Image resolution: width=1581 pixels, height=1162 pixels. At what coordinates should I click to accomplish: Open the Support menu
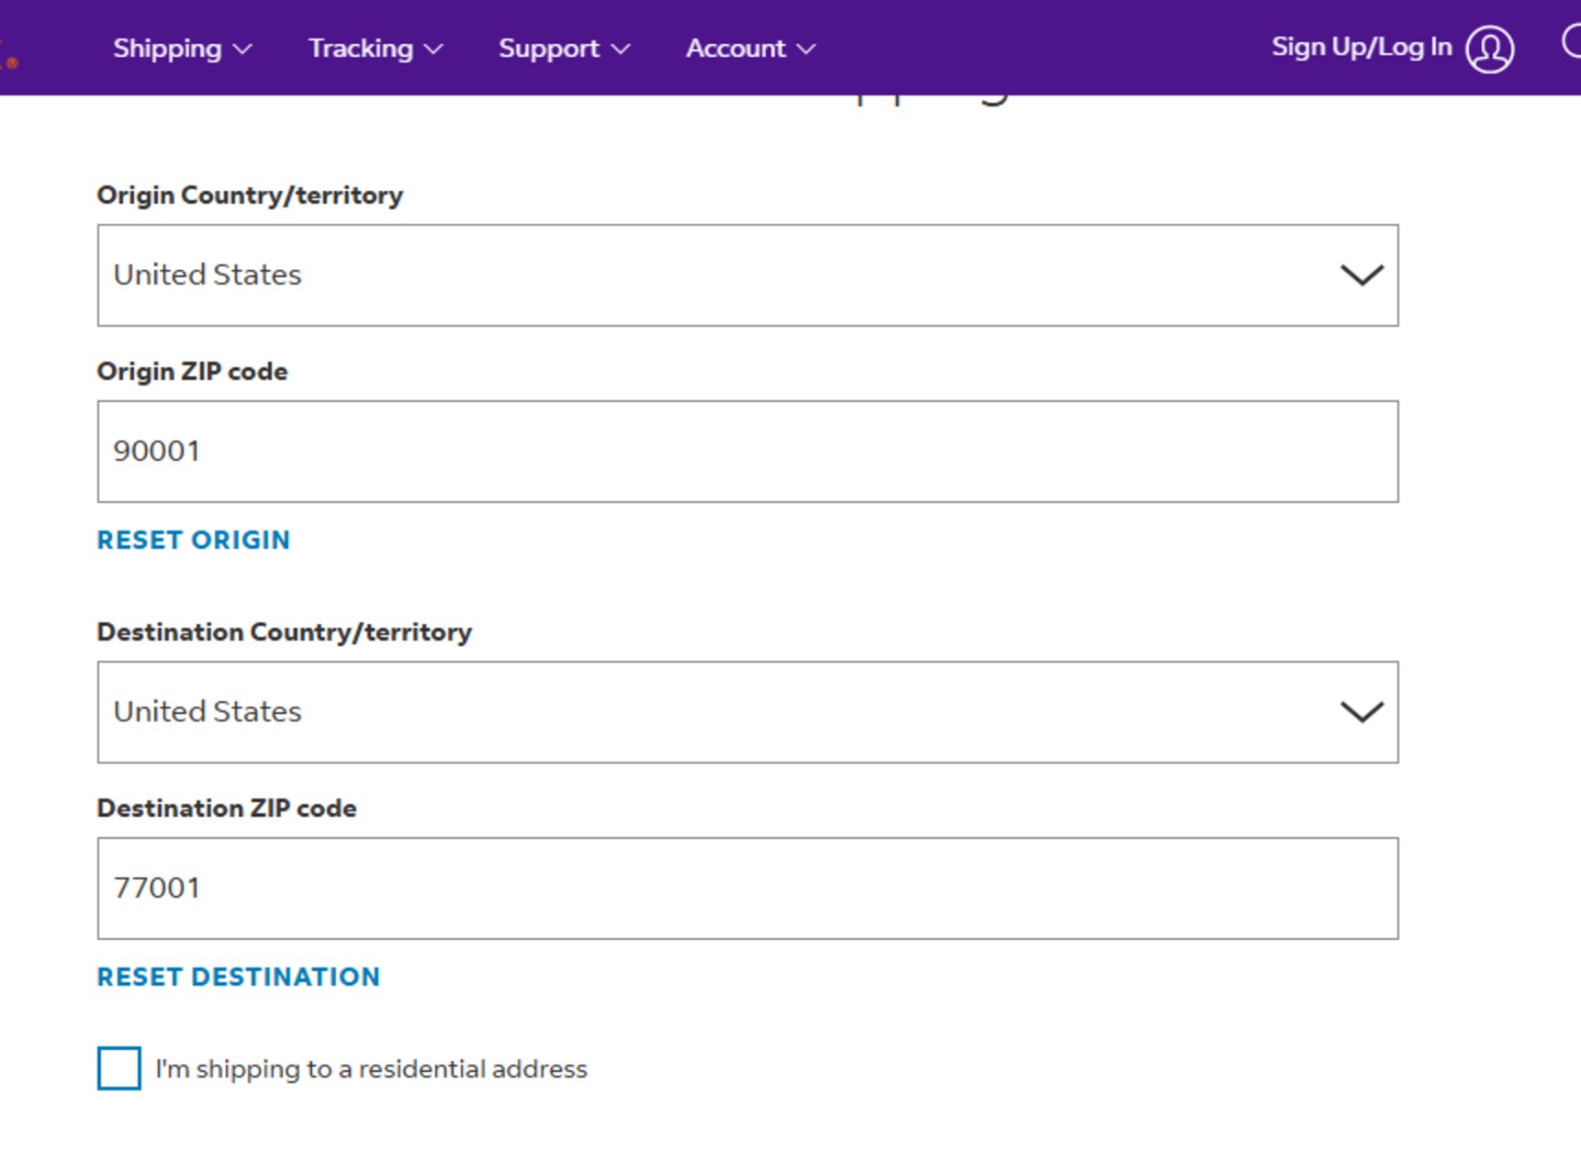tap(548, 50)
